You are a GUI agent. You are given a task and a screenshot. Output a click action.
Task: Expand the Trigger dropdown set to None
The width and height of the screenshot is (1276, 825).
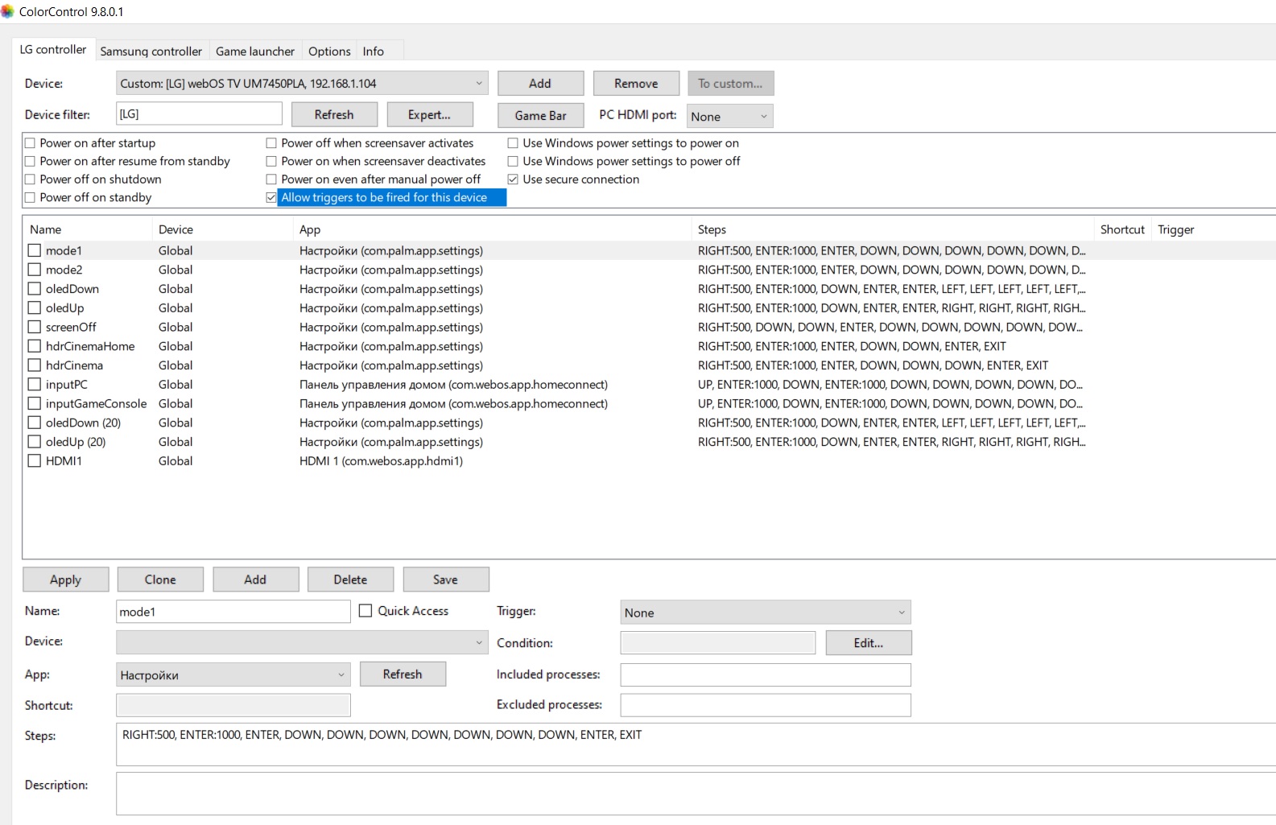point(765,613)
